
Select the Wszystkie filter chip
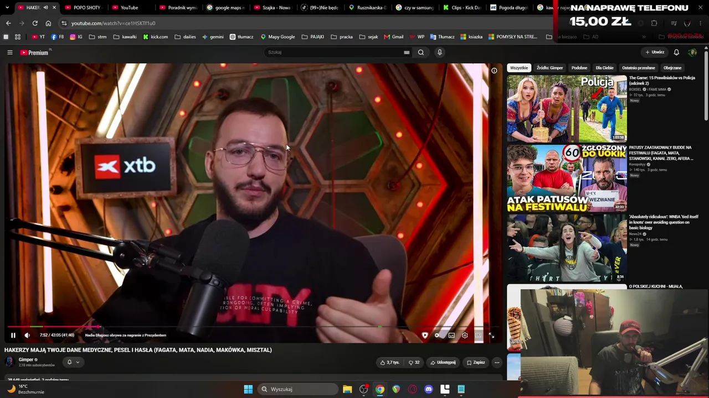click(519, 68)
